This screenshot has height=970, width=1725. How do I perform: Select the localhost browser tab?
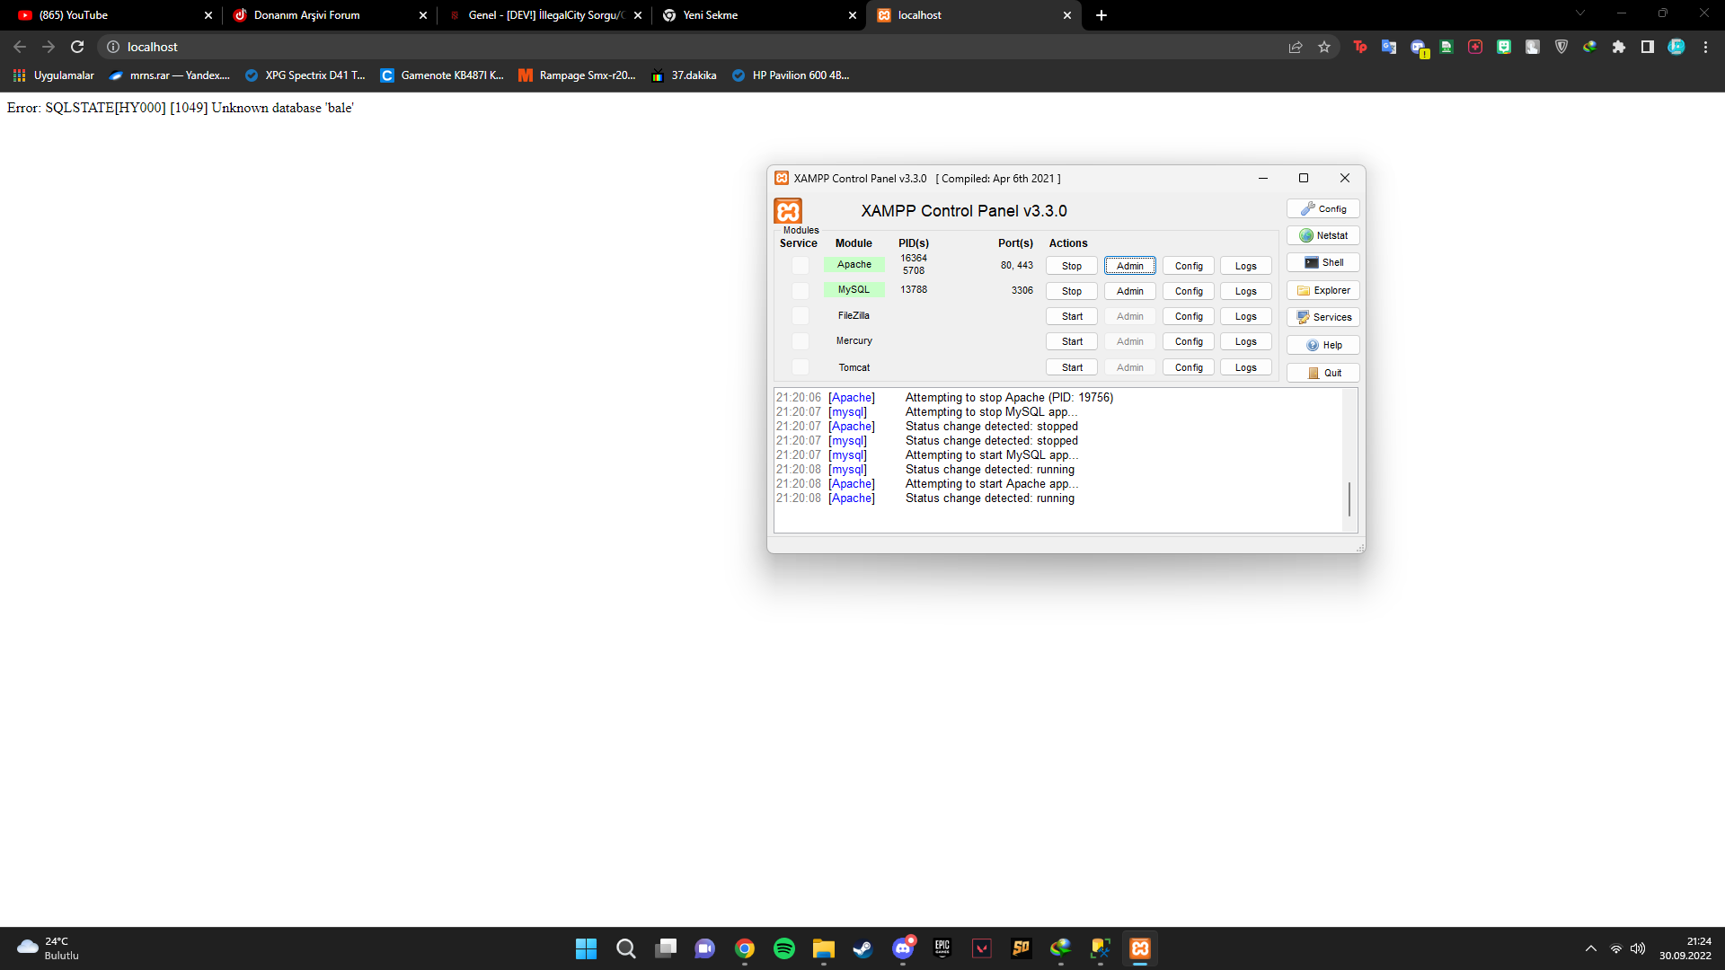[x=974, y=15]
